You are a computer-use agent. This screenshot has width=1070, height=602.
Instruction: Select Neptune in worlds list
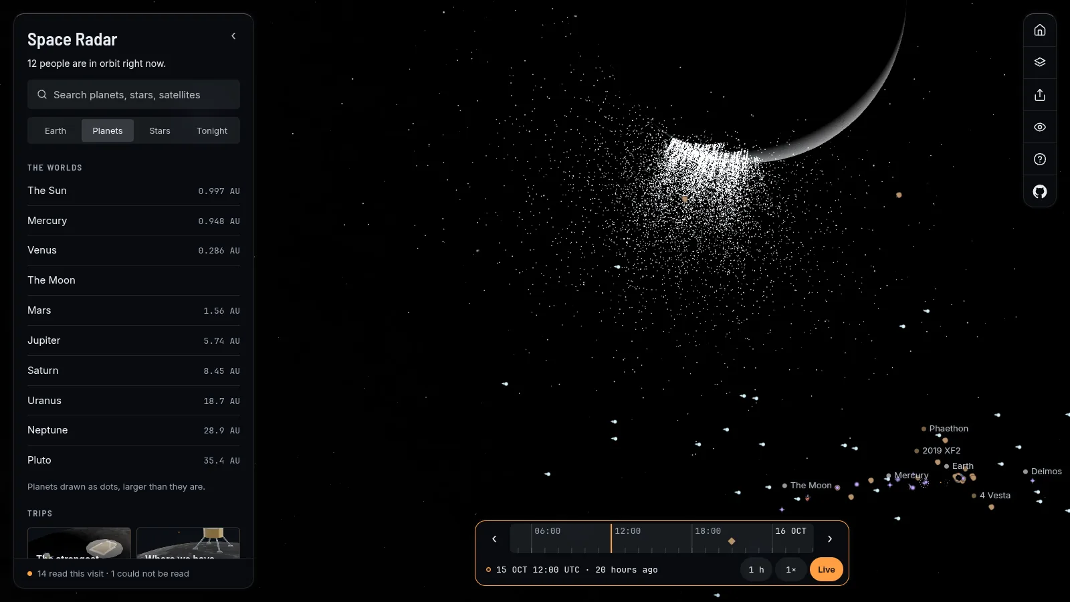pyautogui.click(x=134, y=430)
